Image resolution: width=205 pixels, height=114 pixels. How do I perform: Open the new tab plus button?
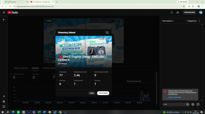point(57,2)
